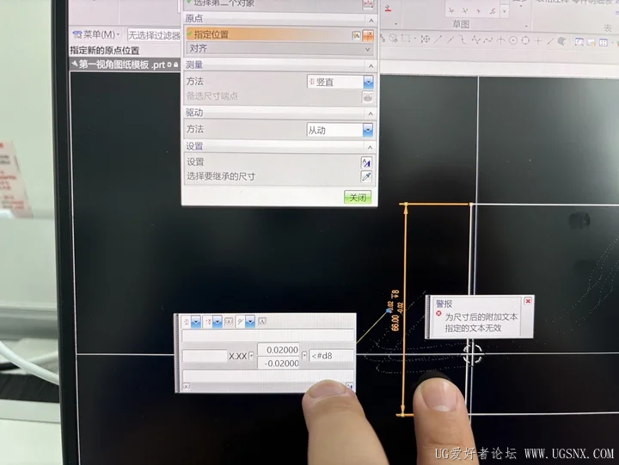Click the 备选尺寸端点 icon
The width and height of the screenshot is (619, 465).
pos(368,96)
